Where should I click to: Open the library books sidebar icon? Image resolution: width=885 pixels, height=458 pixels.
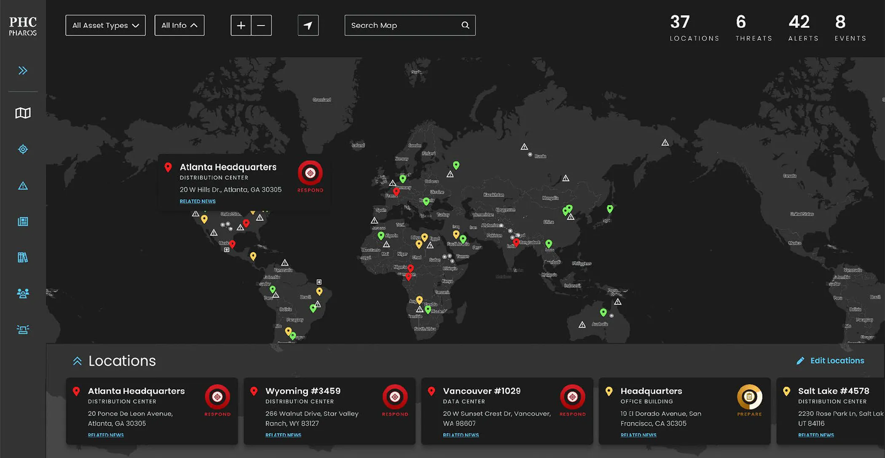tap(23, 257)
